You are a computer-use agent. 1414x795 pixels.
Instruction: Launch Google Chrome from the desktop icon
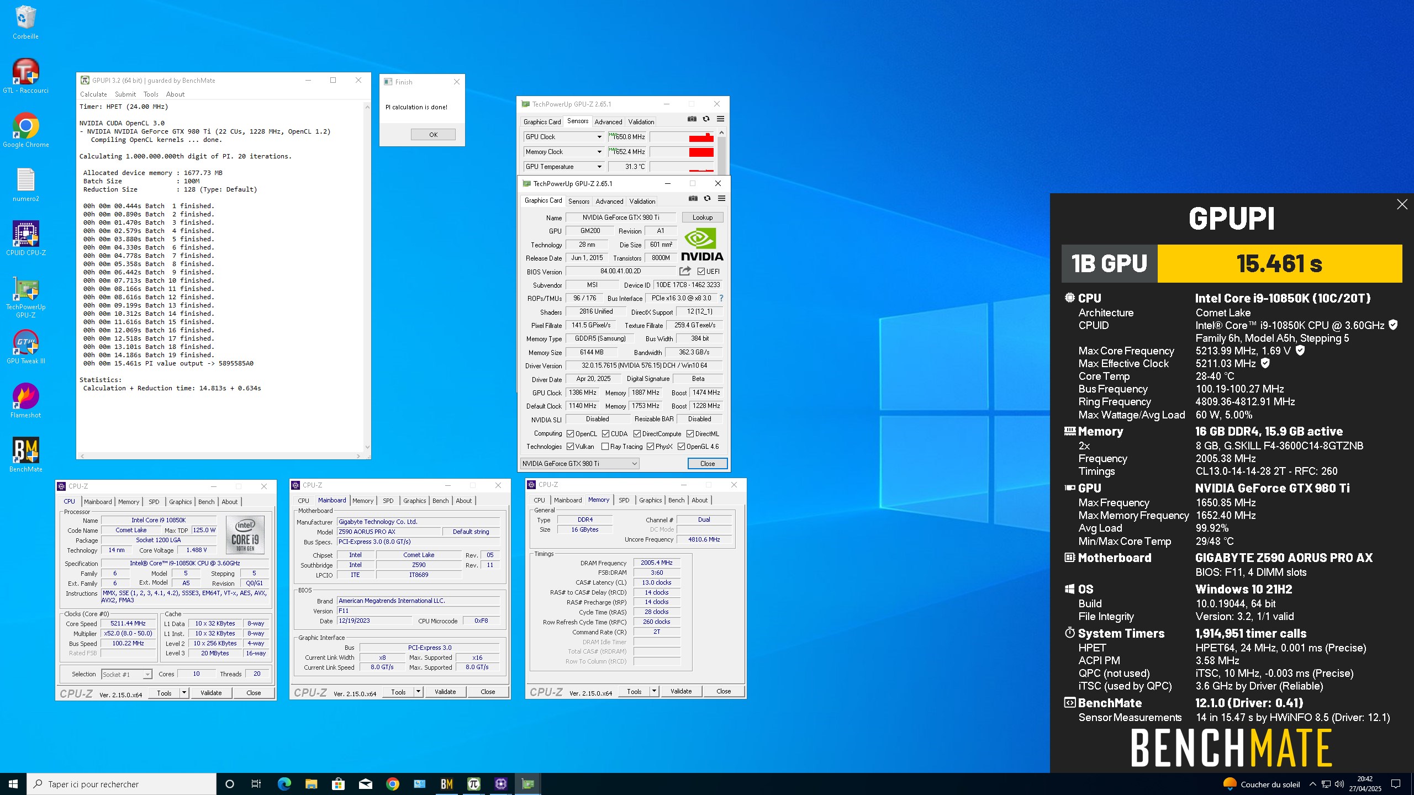[25, 130]
